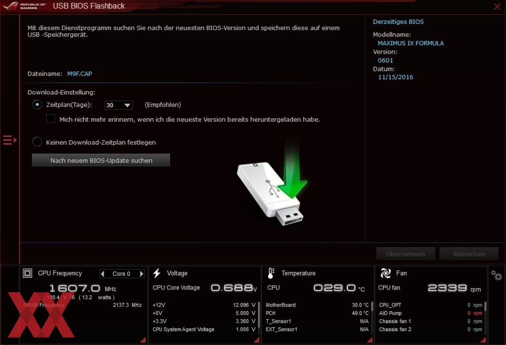Switch to previous core with left arrow
Screen dimensions: 506x345
[x=103, y=274]
